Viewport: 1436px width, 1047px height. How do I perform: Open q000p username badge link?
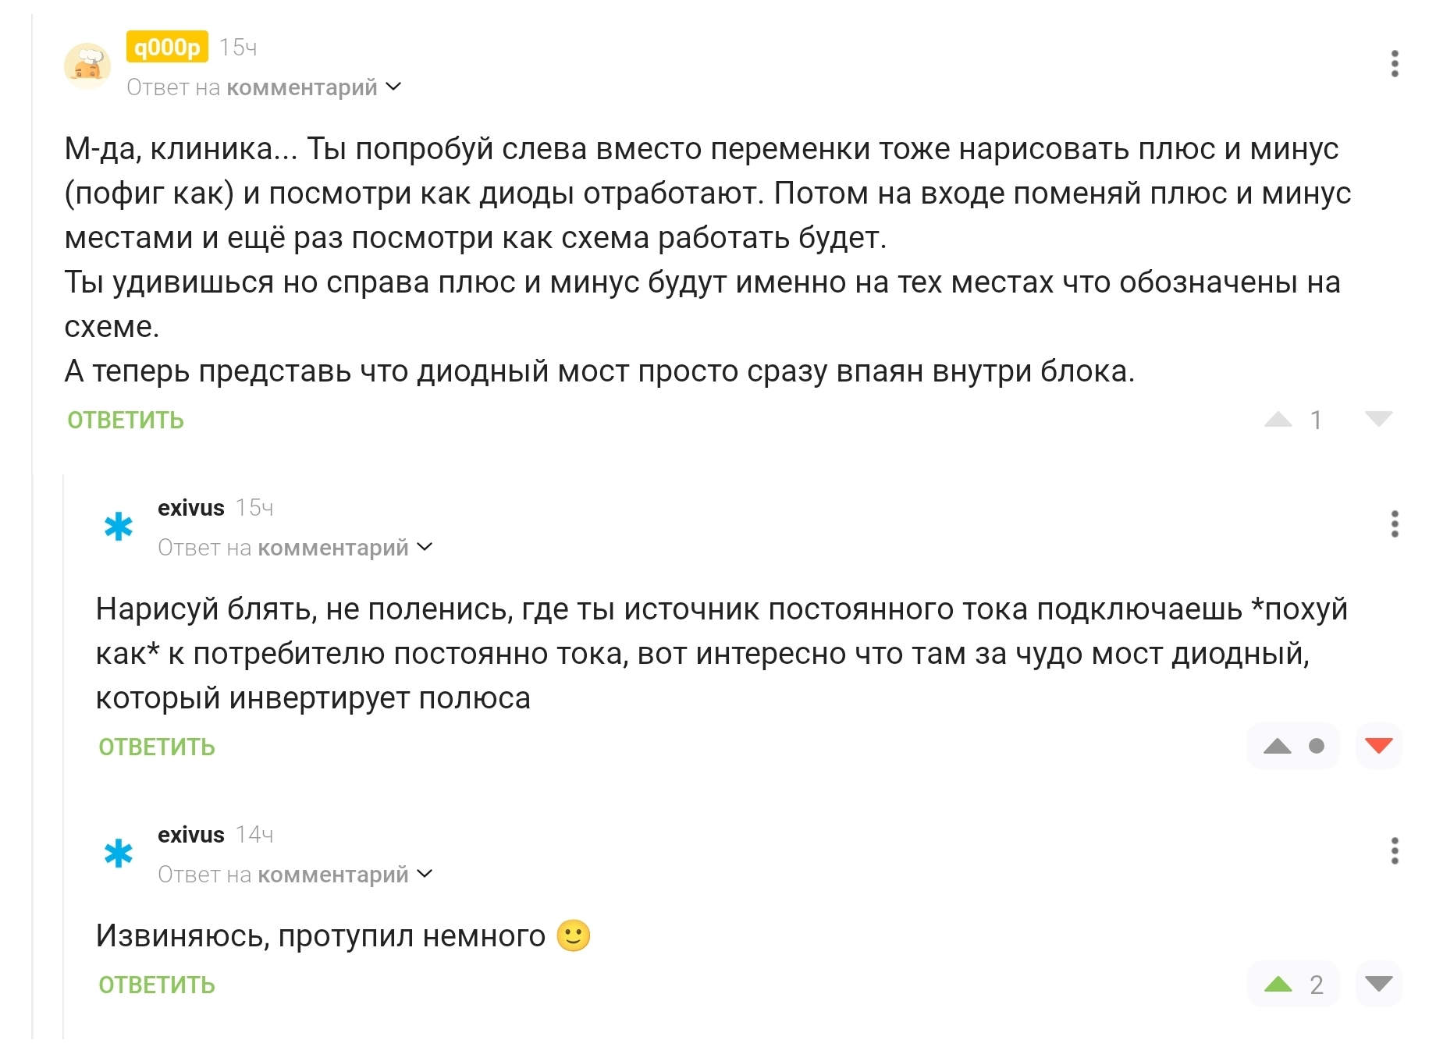167,47
